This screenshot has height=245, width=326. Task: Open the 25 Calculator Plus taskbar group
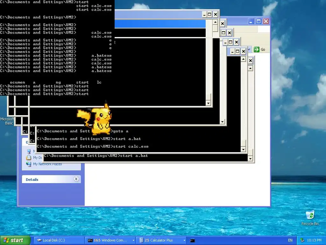pos(160,240)
